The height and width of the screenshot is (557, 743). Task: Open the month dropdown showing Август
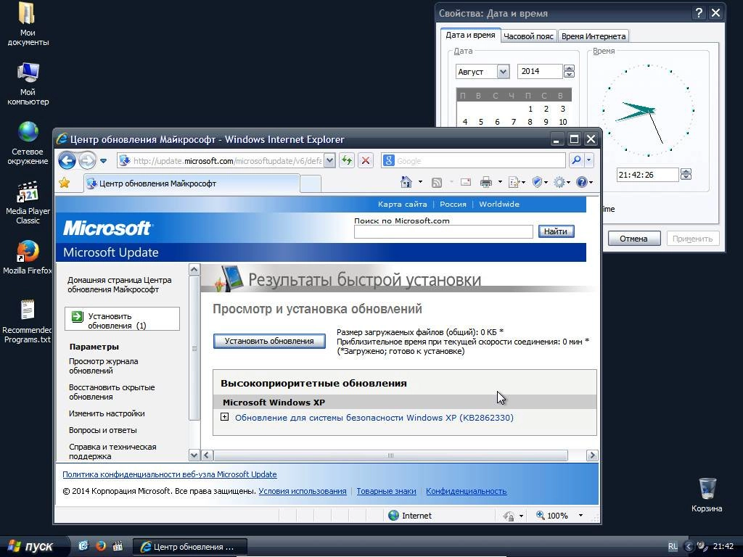click(504, 72)
